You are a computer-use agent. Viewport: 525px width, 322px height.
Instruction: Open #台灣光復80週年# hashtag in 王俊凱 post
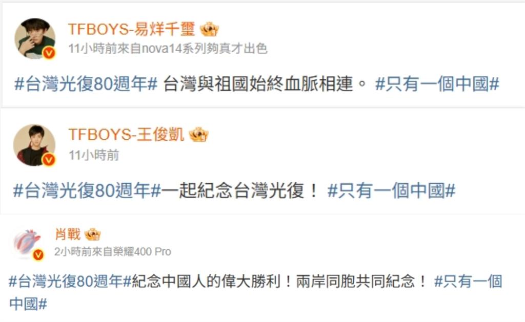[x=87, y=190]
